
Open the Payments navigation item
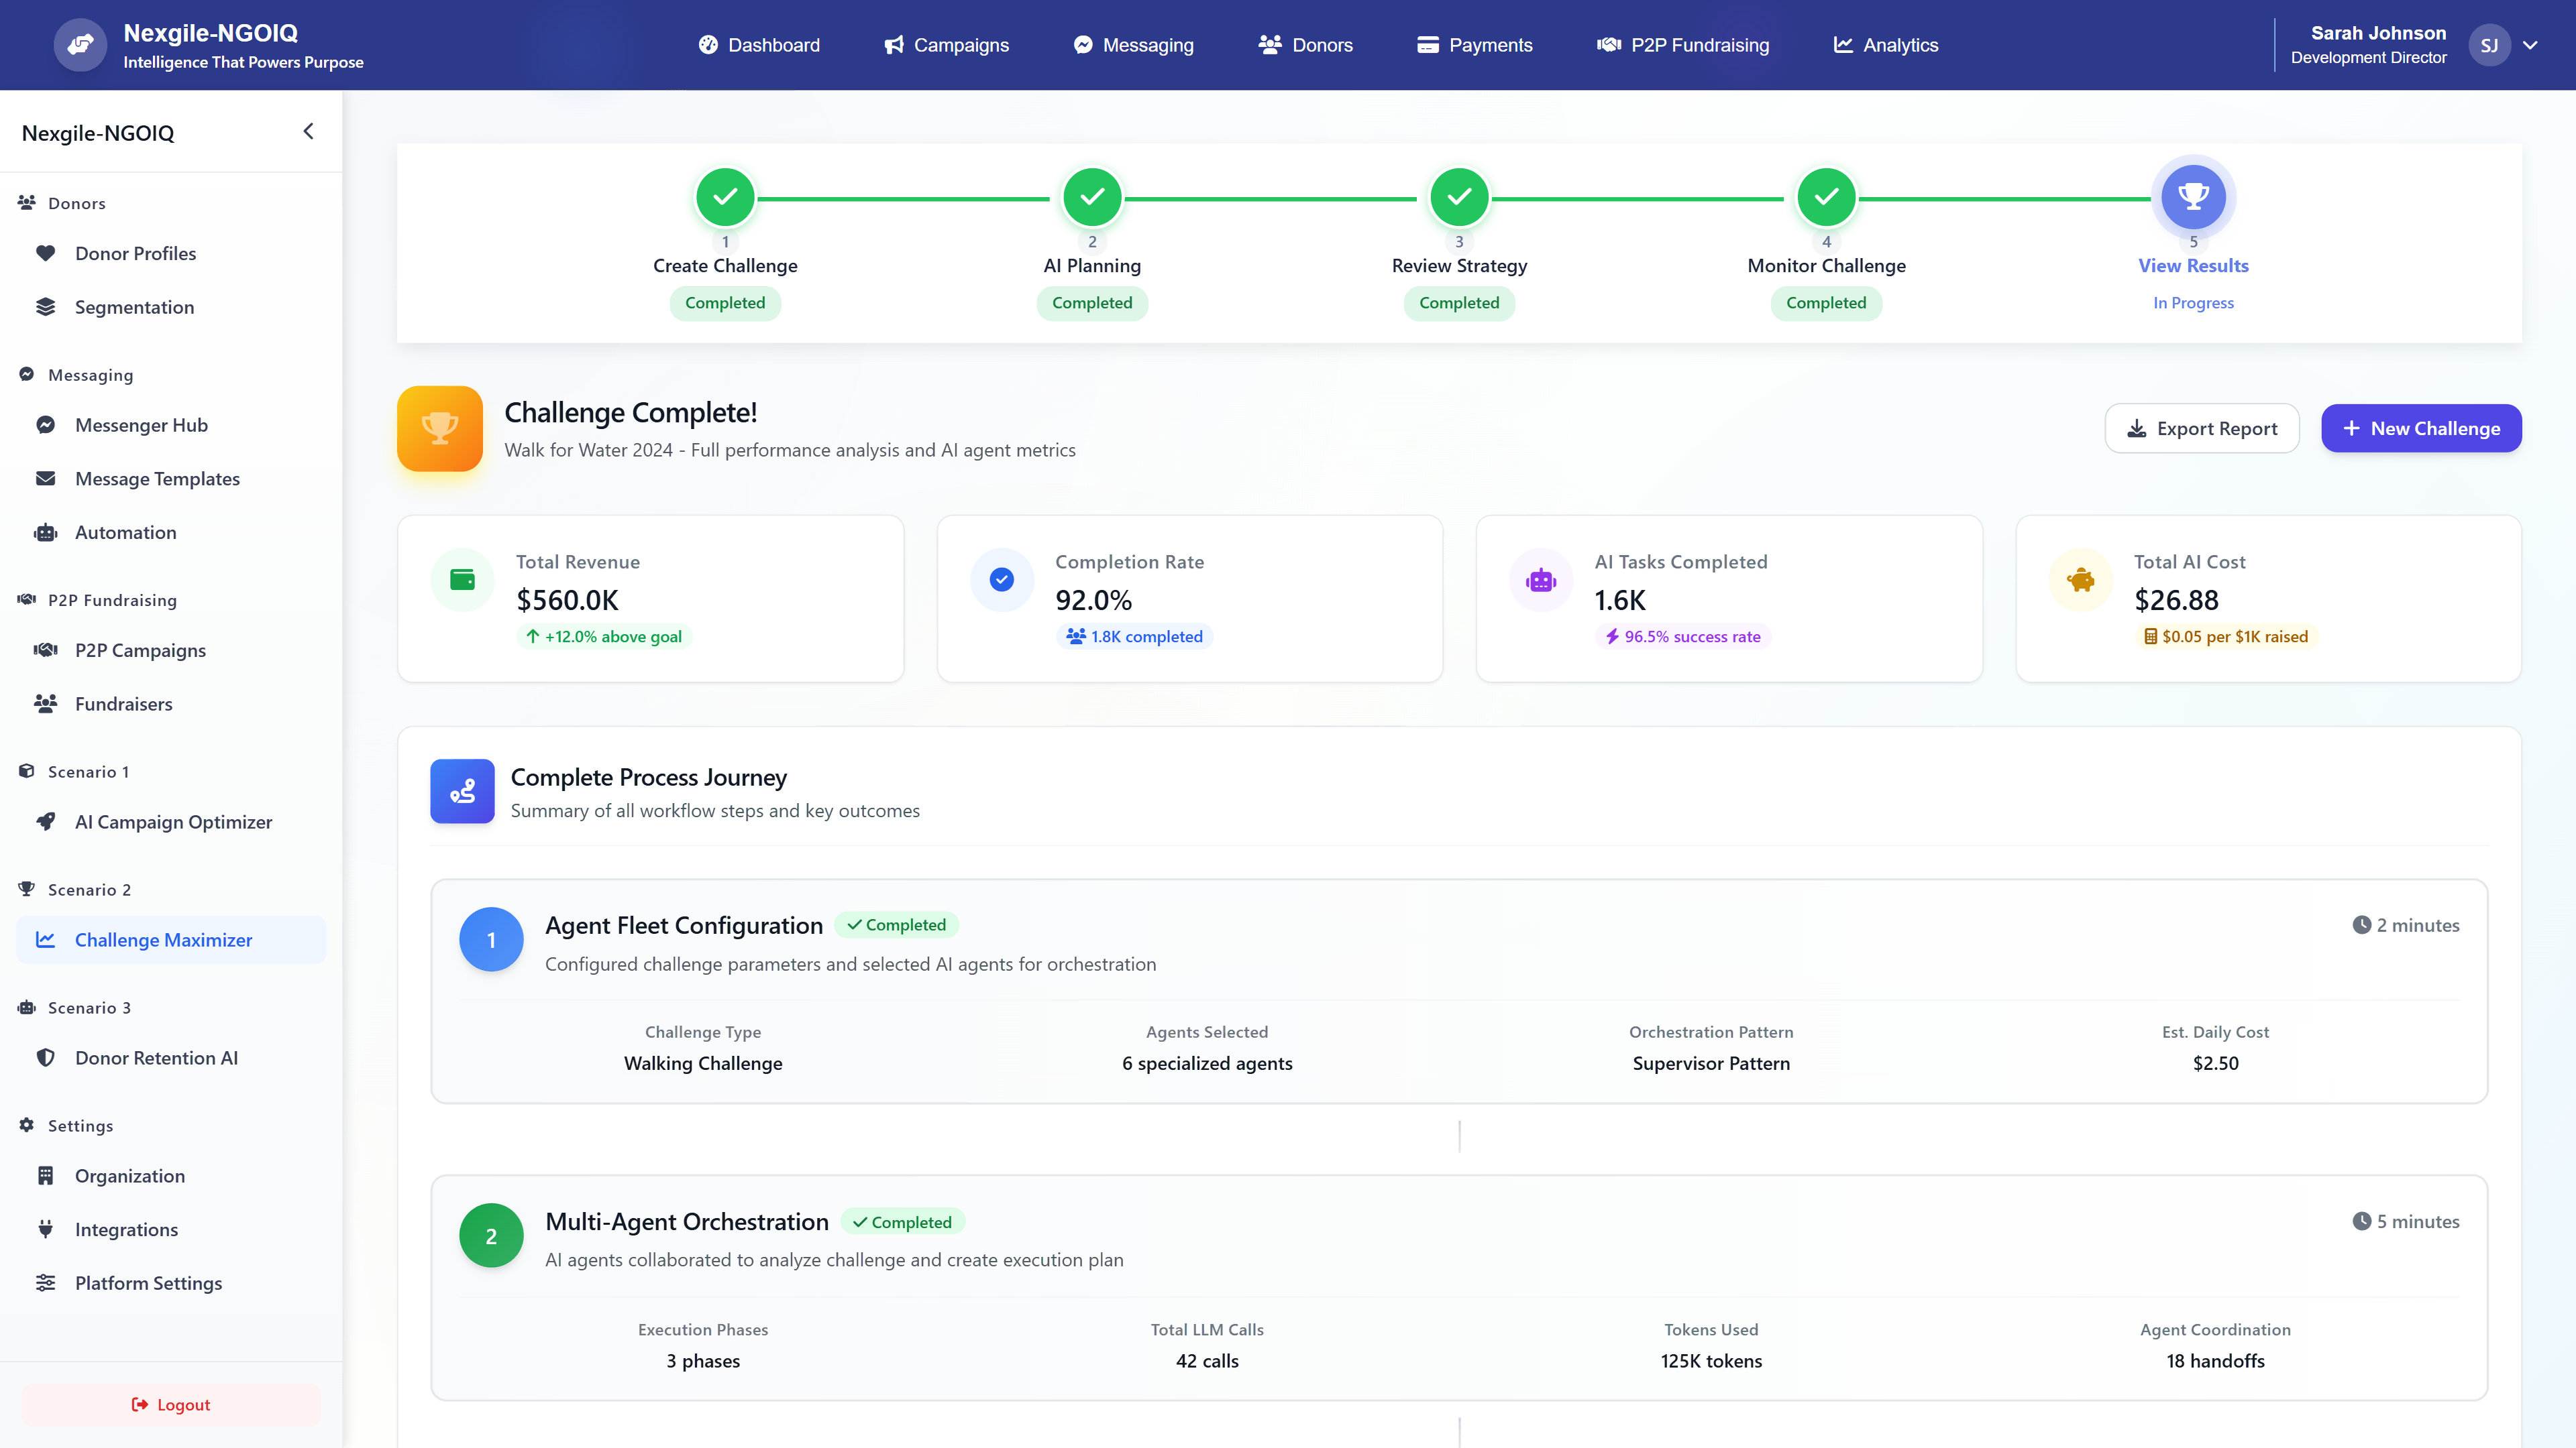pyautogui.click(x=1475, y=45)
